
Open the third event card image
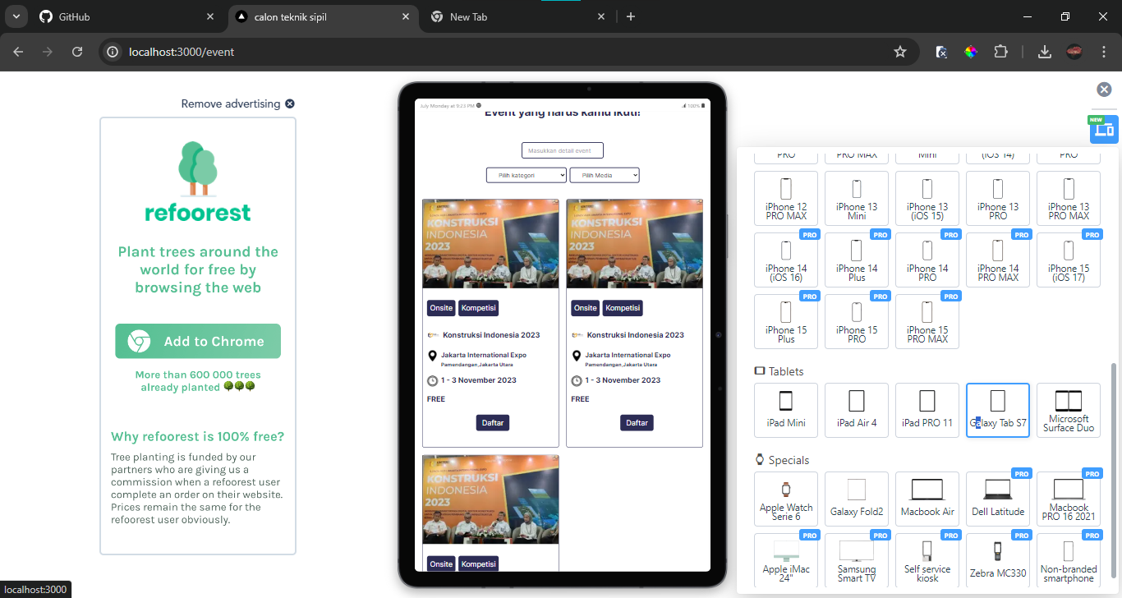(x=490, y=499)
